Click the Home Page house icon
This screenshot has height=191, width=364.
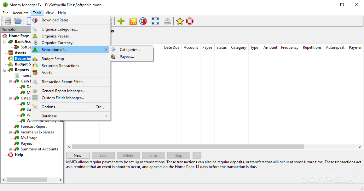5,36
